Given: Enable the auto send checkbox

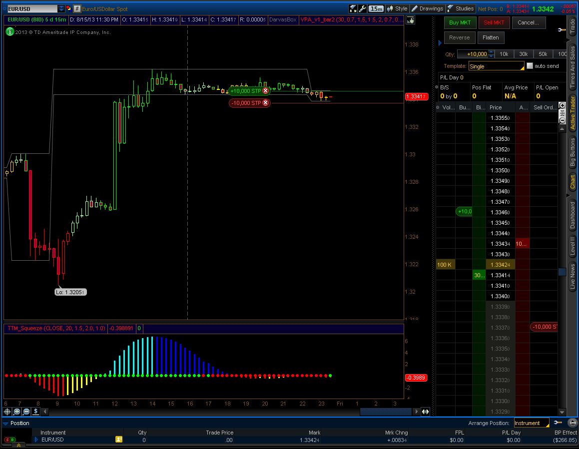Looking at the screenshot, I should coord(530,66).
